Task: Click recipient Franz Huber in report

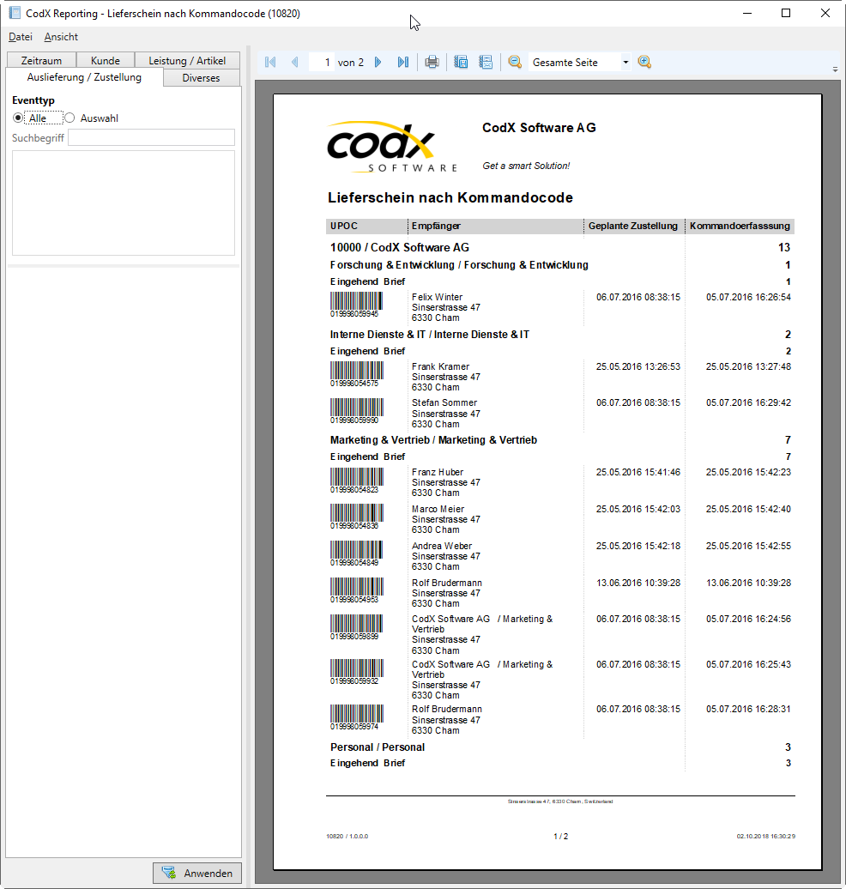Action: (438, 472)
